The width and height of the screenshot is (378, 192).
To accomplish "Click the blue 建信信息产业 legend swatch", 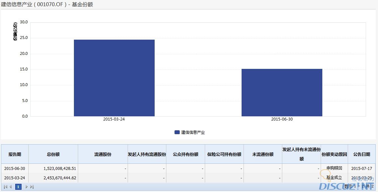I will (x=177, y=132).
